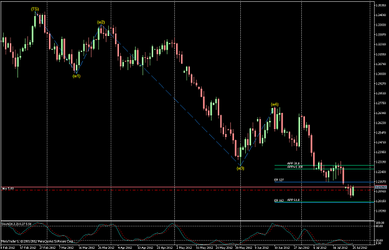Screen dimensions: 389x250
Task: Select the (w1) wave label
Action: (77, 76)
